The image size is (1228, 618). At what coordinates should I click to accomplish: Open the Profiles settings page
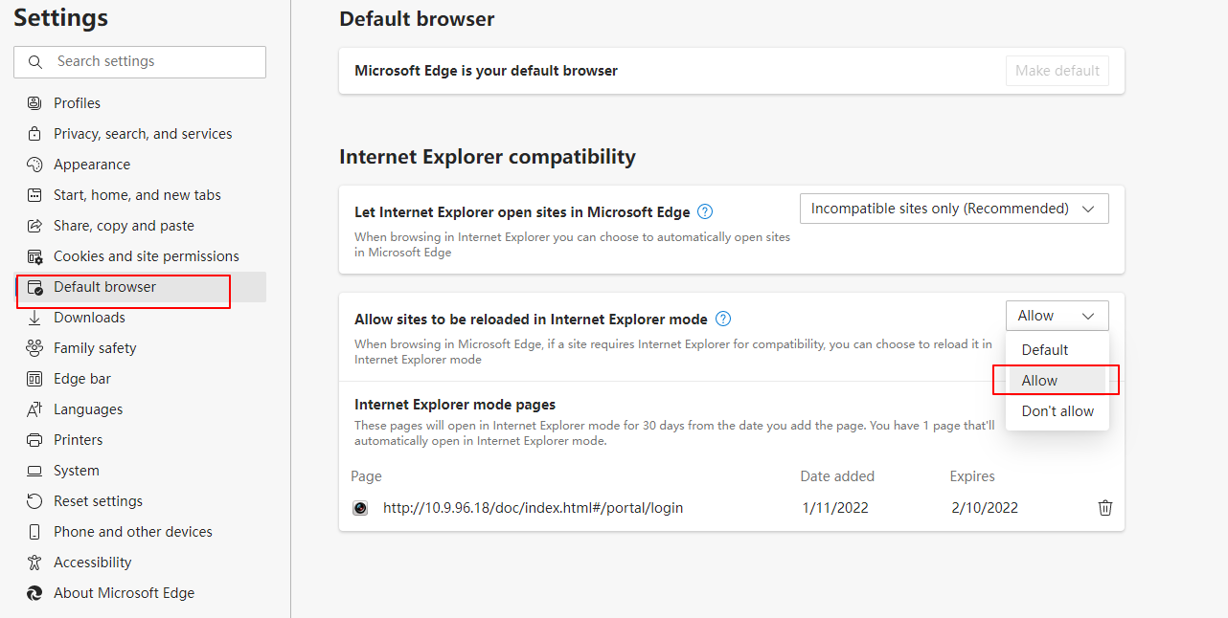point(140,103)
